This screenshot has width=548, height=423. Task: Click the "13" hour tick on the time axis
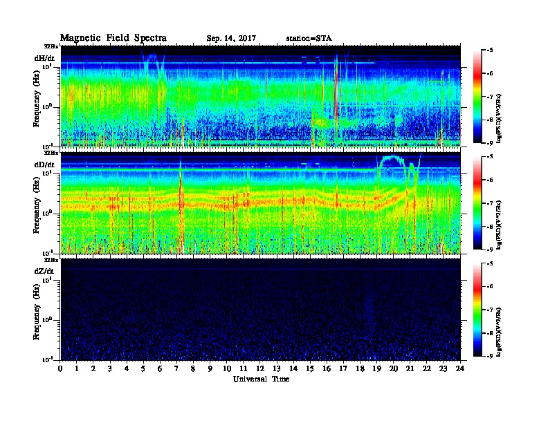(x=277, y=369)
